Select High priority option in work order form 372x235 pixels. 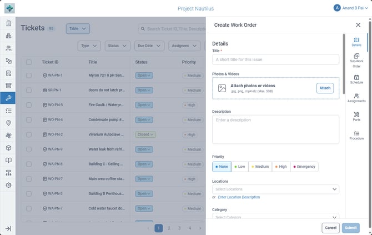coord(281,167)
